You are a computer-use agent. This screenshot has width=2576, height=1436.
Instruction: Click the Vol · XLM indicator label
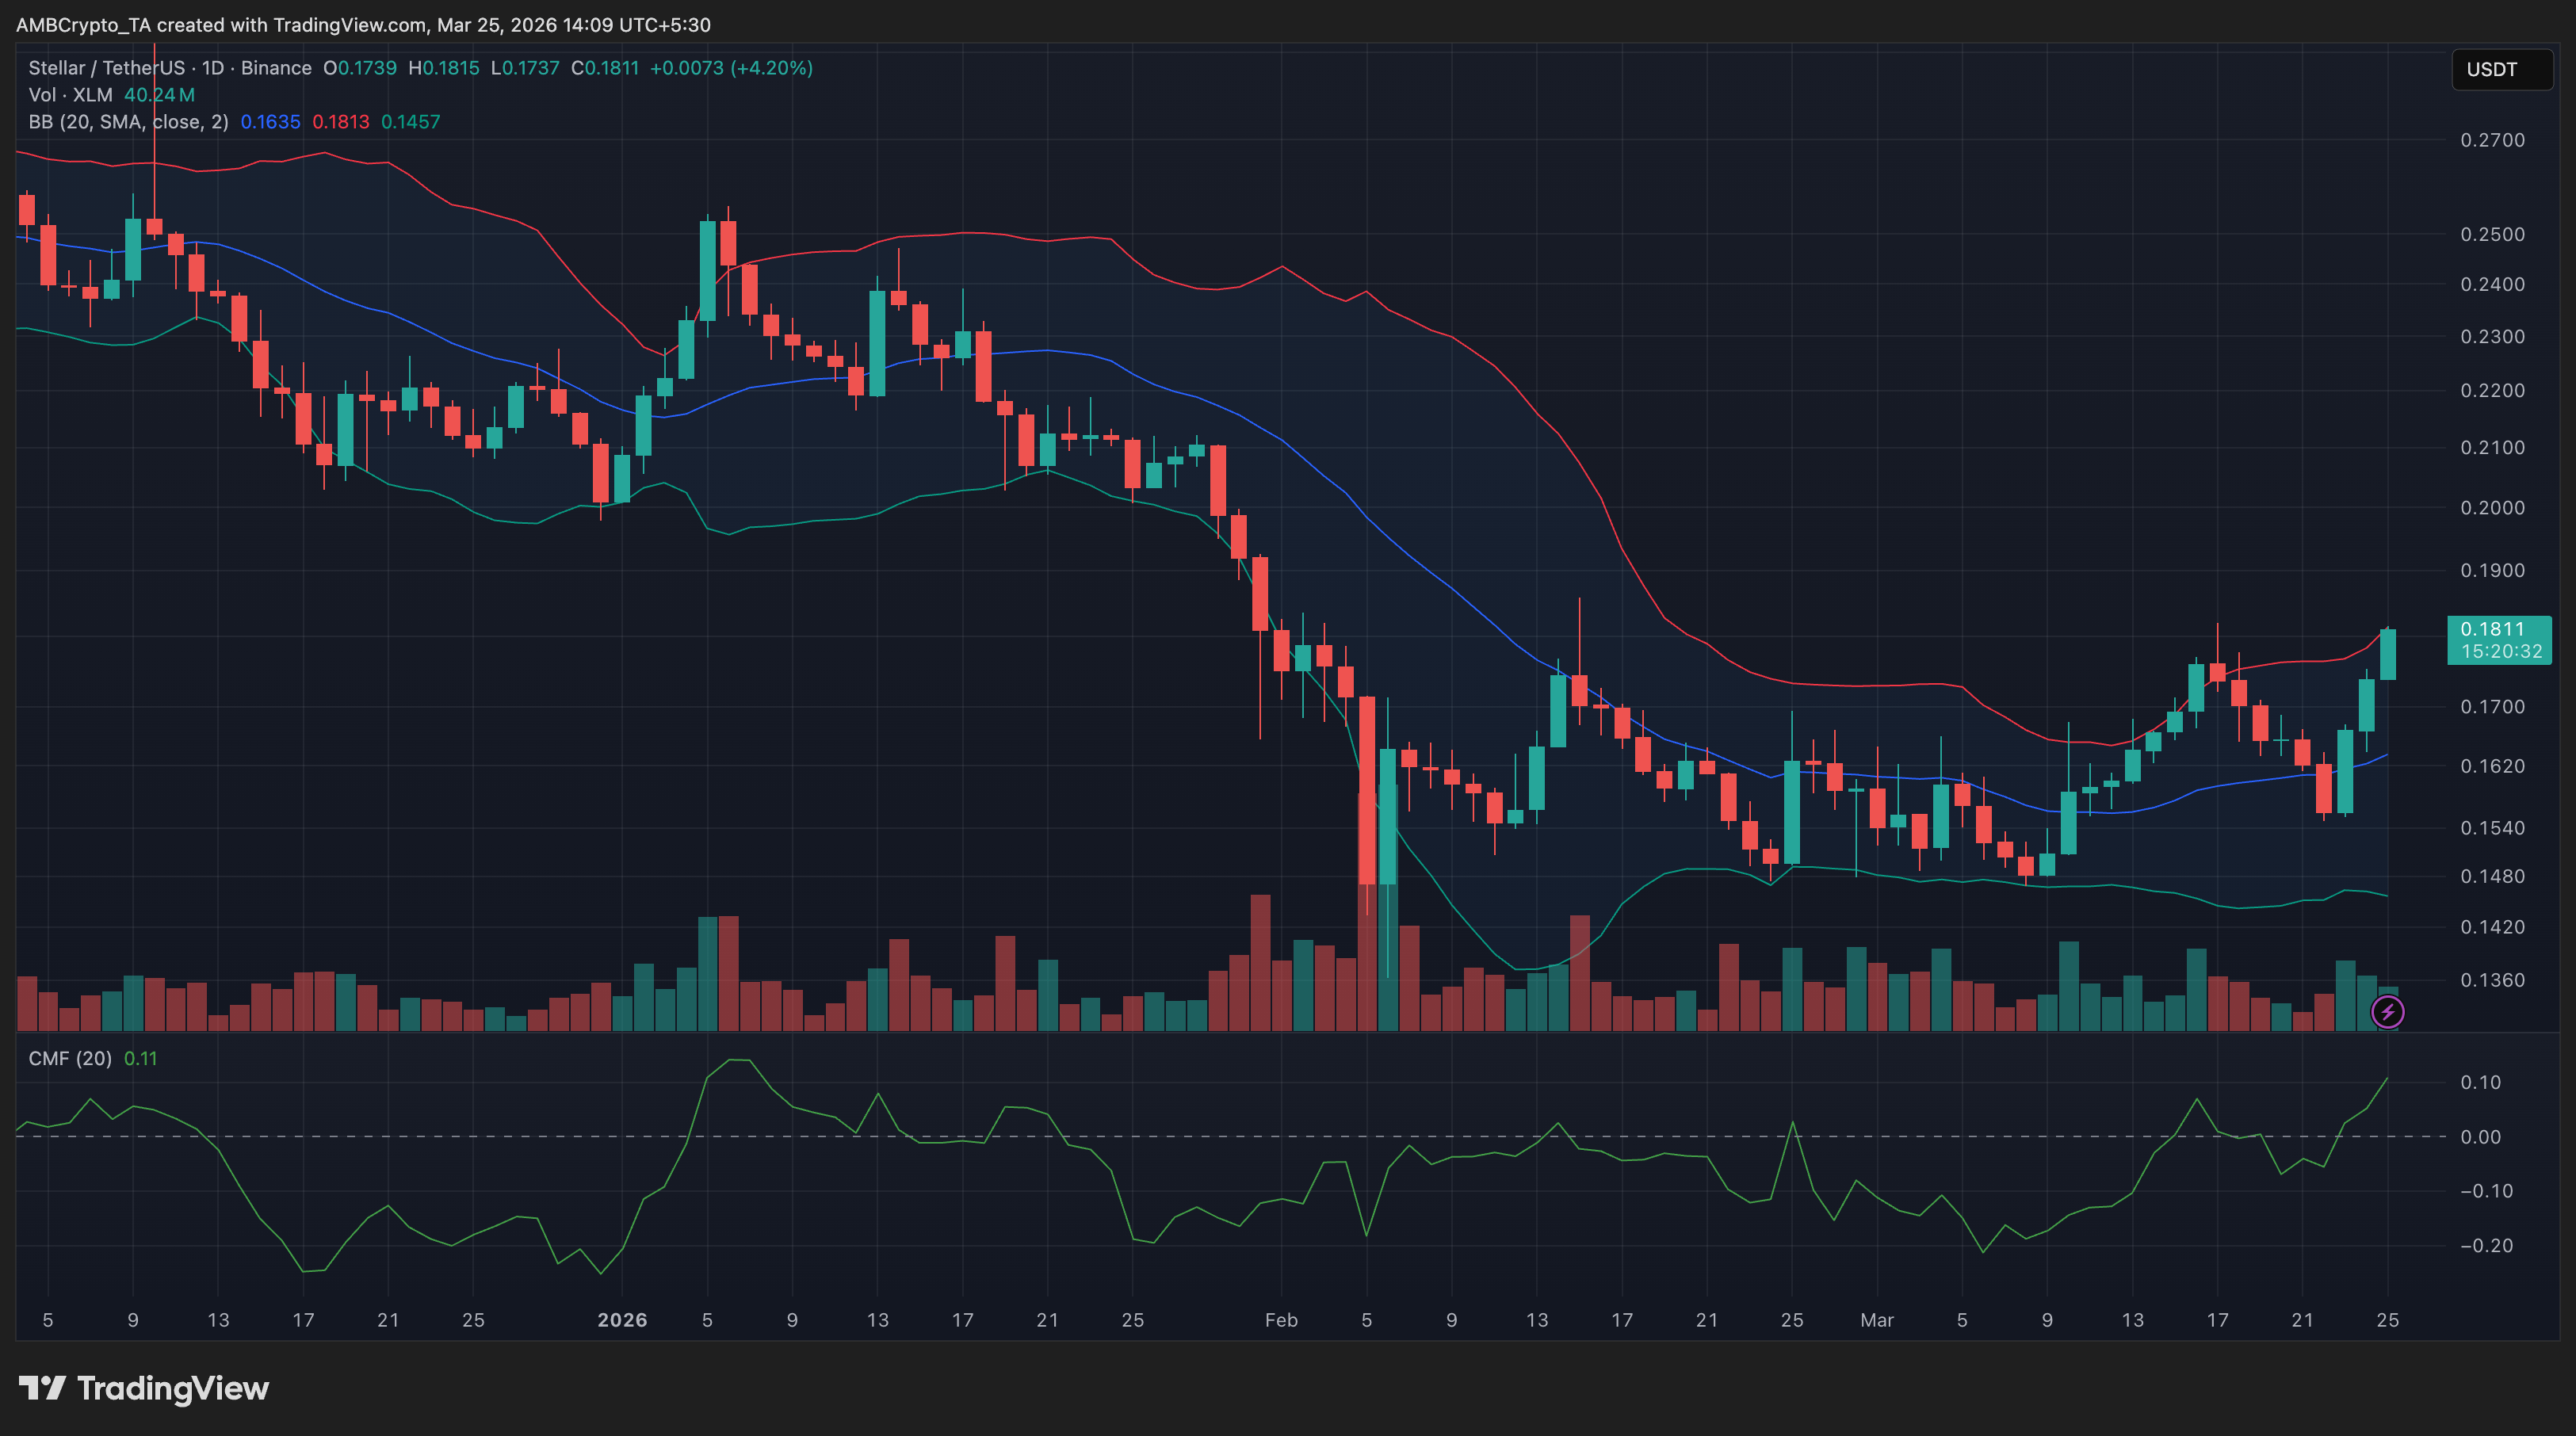pyautogui.click(x=70, y=95)
